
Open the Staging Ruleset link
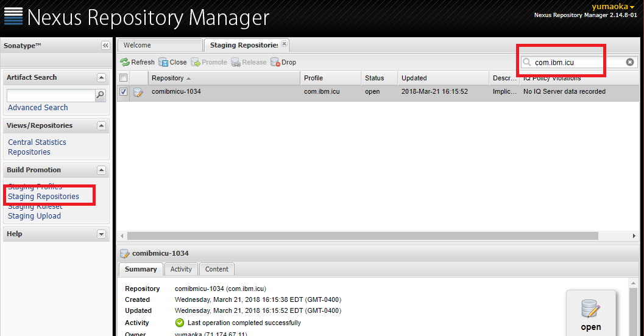point(35,206)
